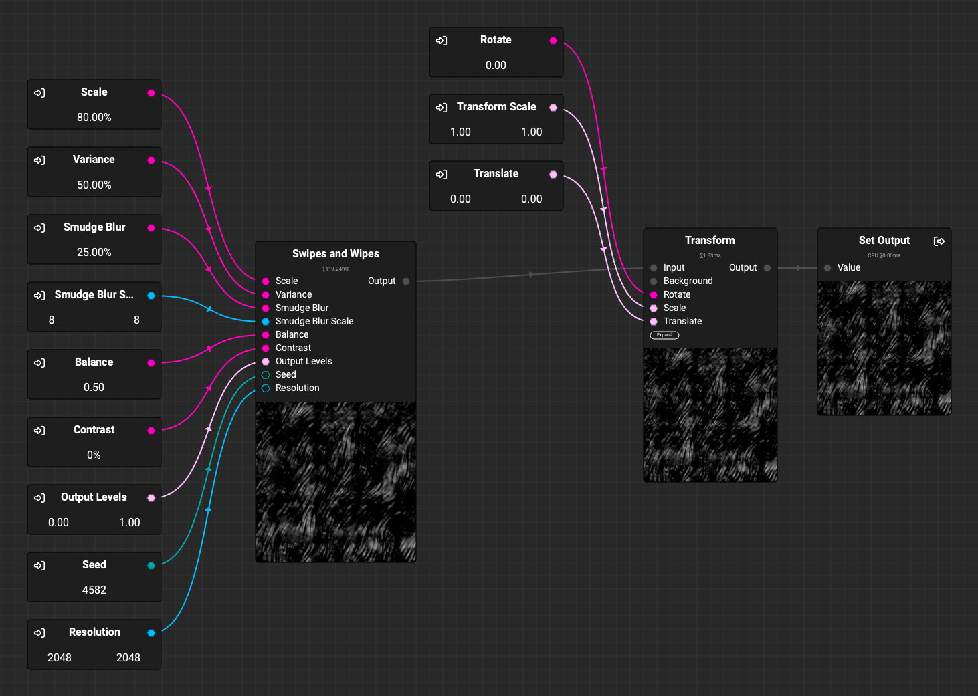Click the Swipes and Wipes Output port

(x=406, y=281)
